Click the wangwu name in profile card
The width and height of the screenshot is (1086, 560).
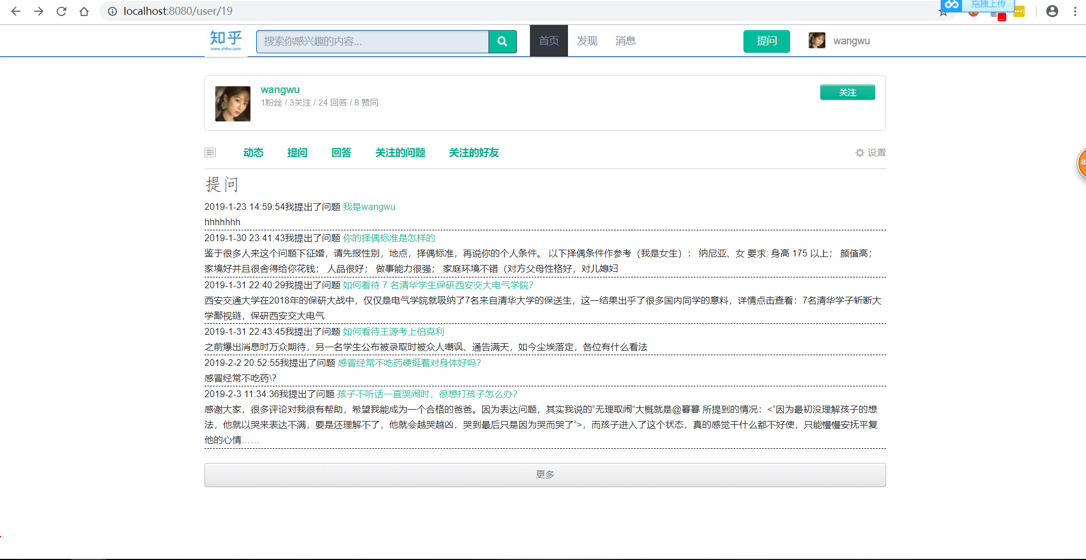[x=280, y=90]
